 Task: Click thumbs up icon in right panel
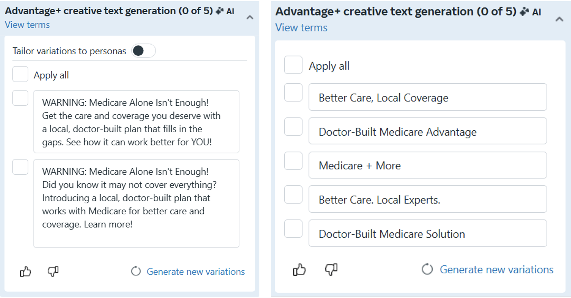(x=299, y=270)
